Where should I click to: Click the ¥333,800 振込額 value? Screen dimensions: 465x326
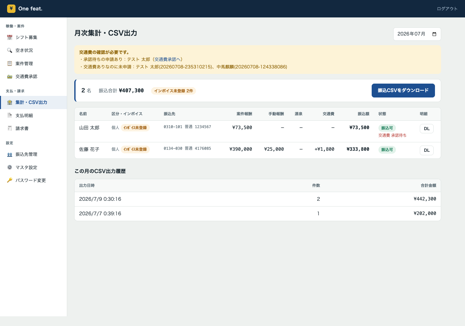click(358, 149)
